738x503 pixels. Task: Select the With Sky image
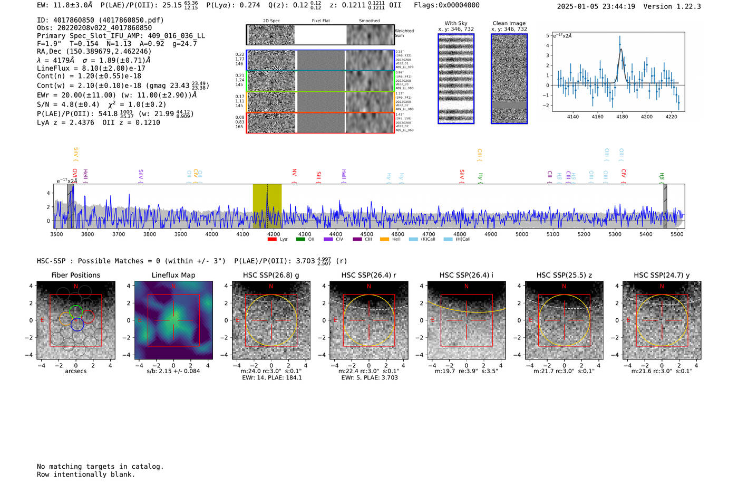[x=456, y=79]
